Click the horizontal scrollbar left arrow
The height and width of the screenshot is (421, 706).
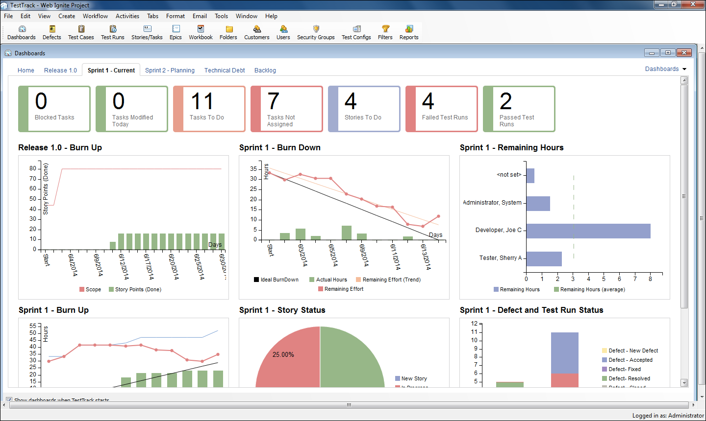(5, 405)
